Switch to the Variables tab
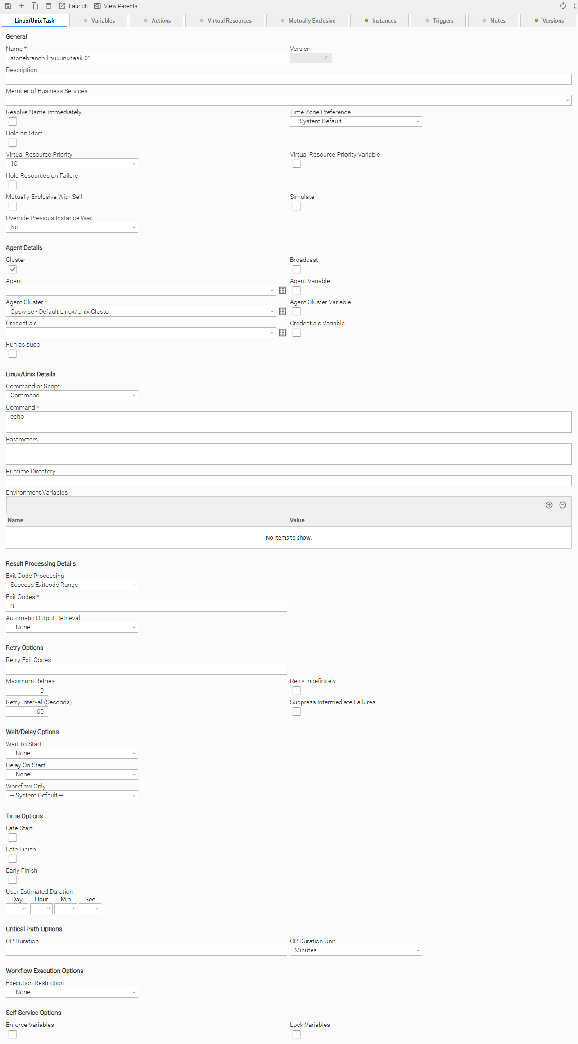 [x=99, y=21]
